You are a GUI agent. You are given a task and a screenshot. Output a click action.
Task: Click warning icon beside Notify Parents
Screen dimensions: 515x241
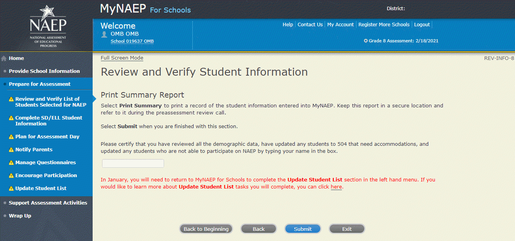11,150
